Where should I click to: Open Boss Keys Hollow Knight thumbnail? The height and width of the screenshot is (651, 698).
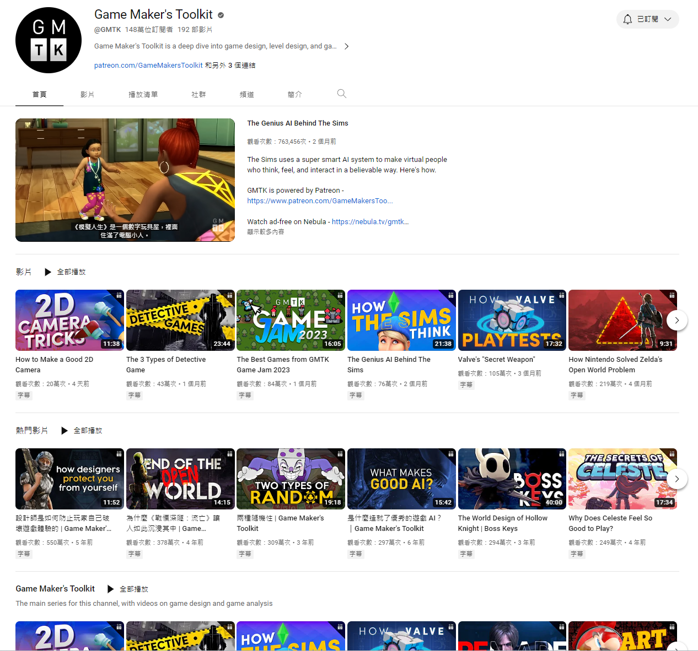click(512, 479)
